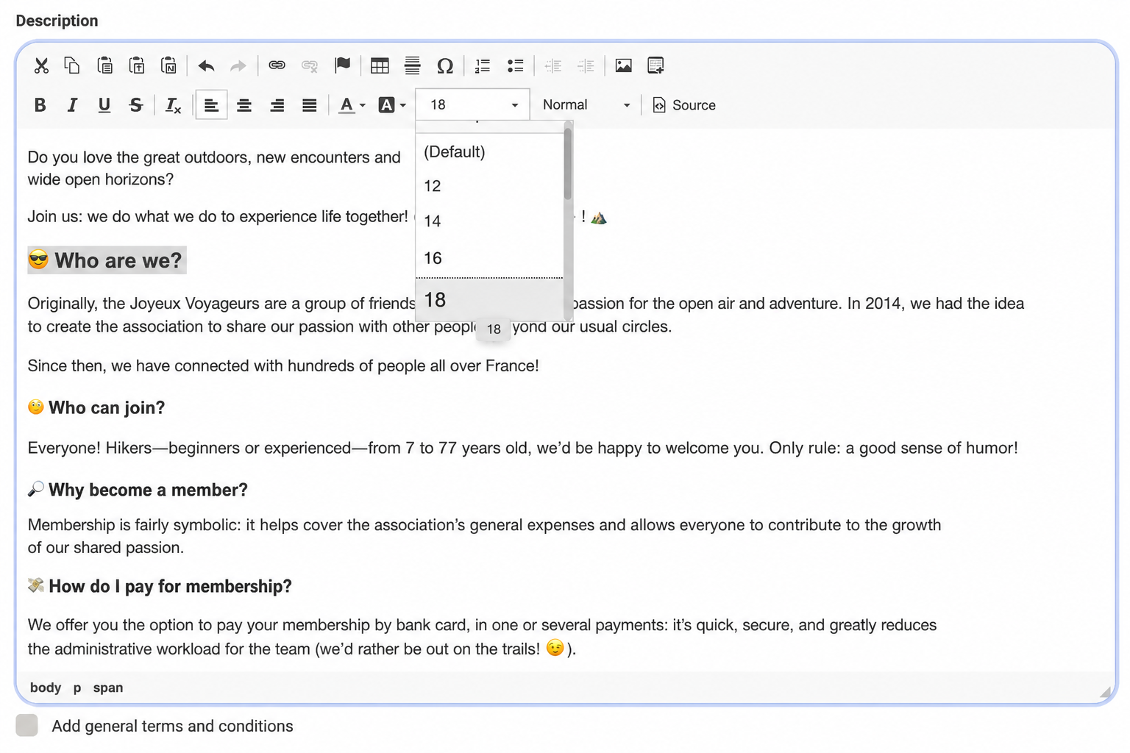The height and width of the screenshot is (753, 1130).
Task: Collapse the font size dropdown showing 18
Action: pyautogui.click(x=472, y=105)
